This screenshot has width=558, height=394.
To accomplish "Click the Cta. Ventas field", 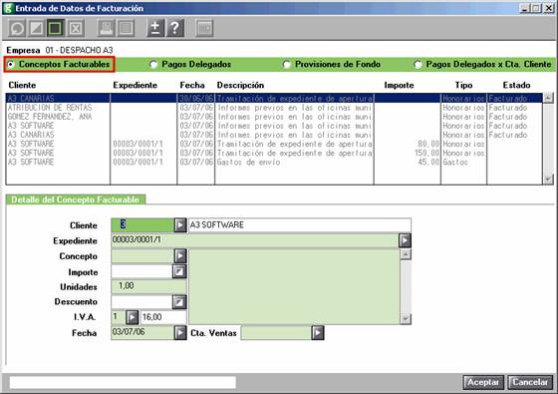I will pos(276,333).
